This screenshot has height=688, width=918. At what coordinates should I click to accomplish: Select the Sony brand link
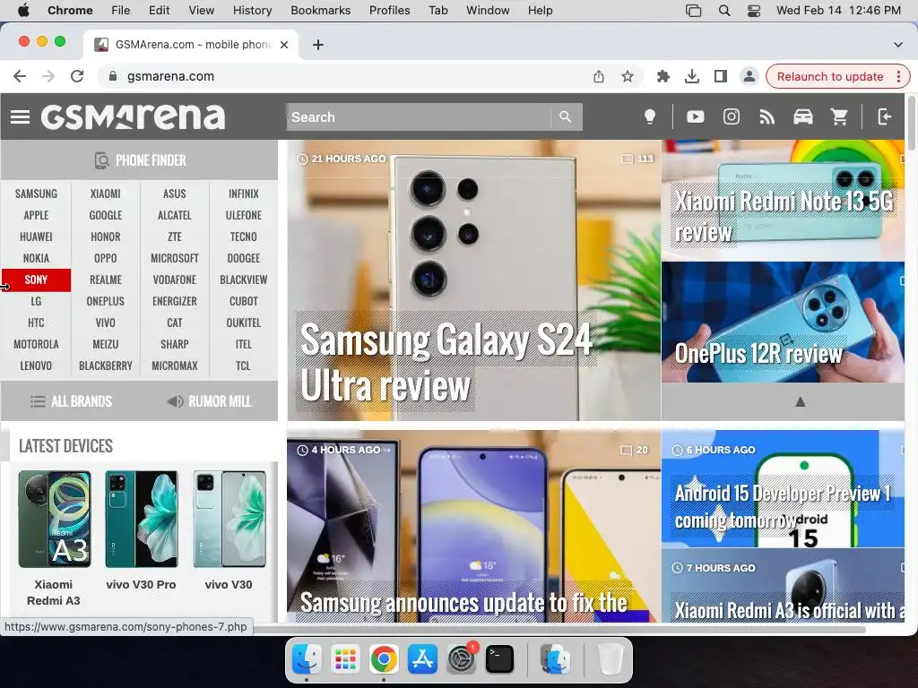[36, 279]
